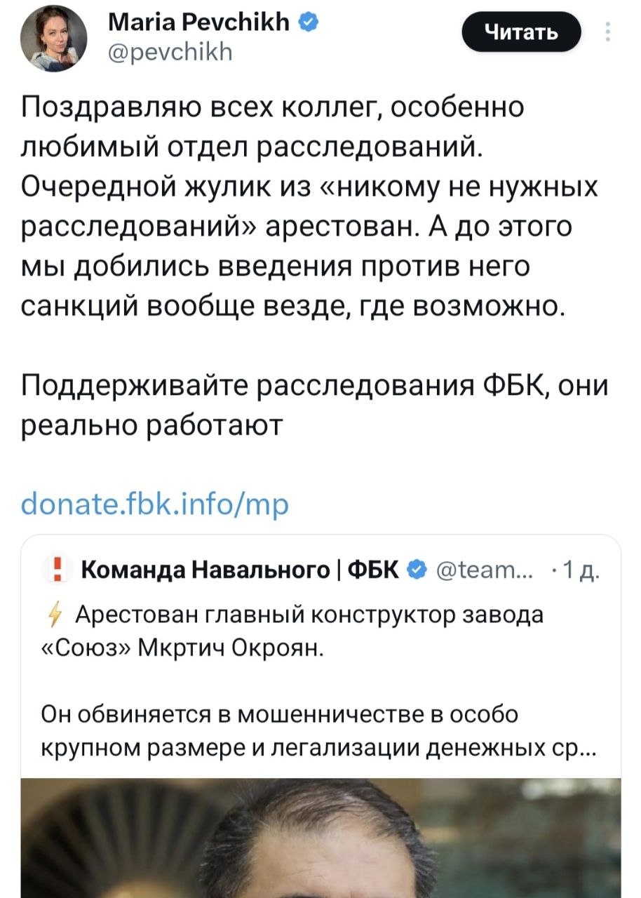The height and width of the screenshot is (898, 641).
Task: Open the photo in the quoted tweet
Action: 320,837
